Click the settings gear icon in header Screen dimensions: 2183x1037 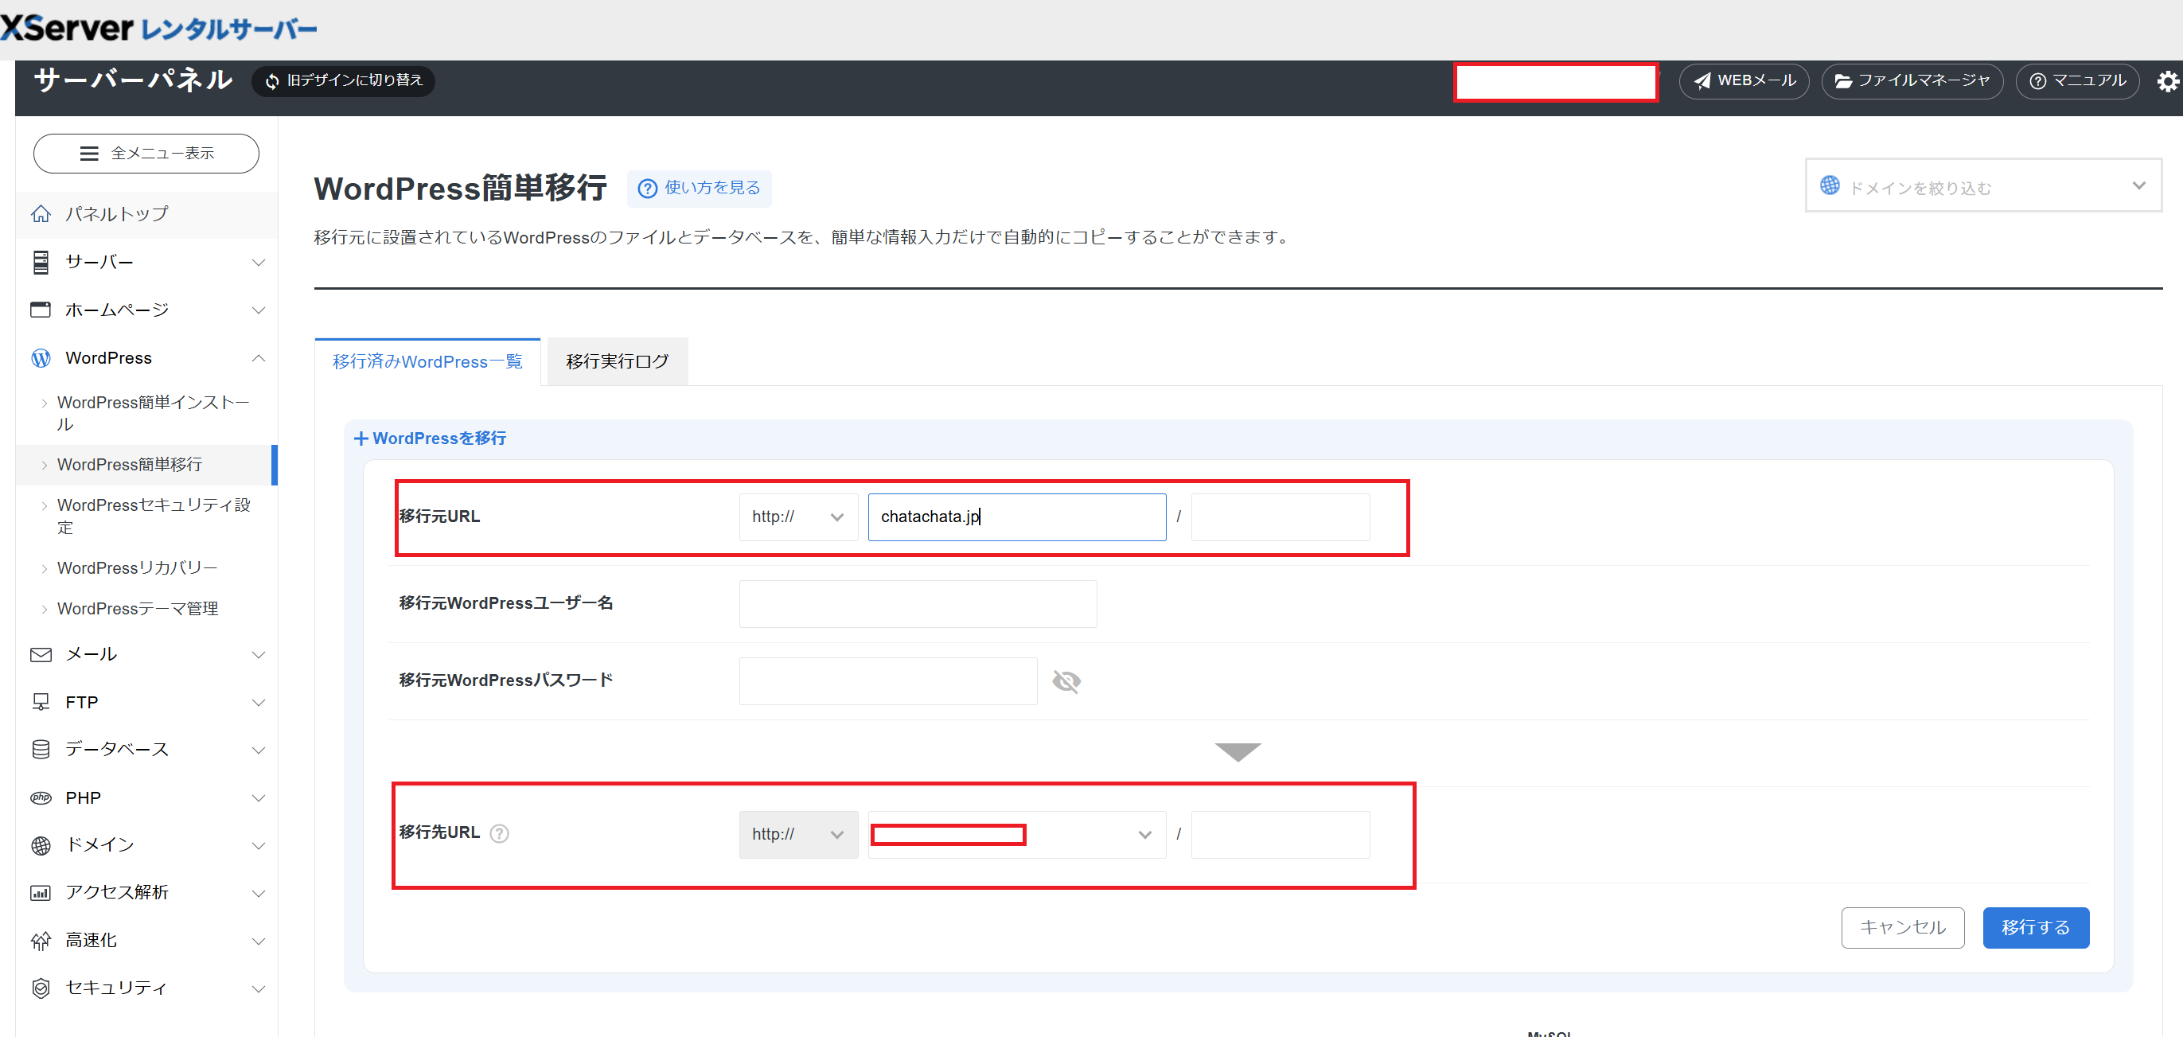tap(2167, 81)
